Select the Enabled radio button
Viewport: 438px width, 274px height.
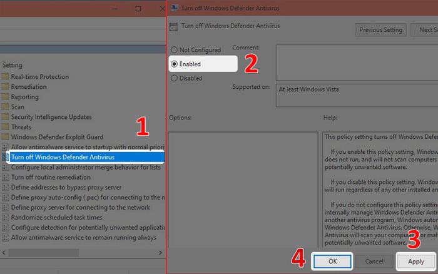pos(174,64)
